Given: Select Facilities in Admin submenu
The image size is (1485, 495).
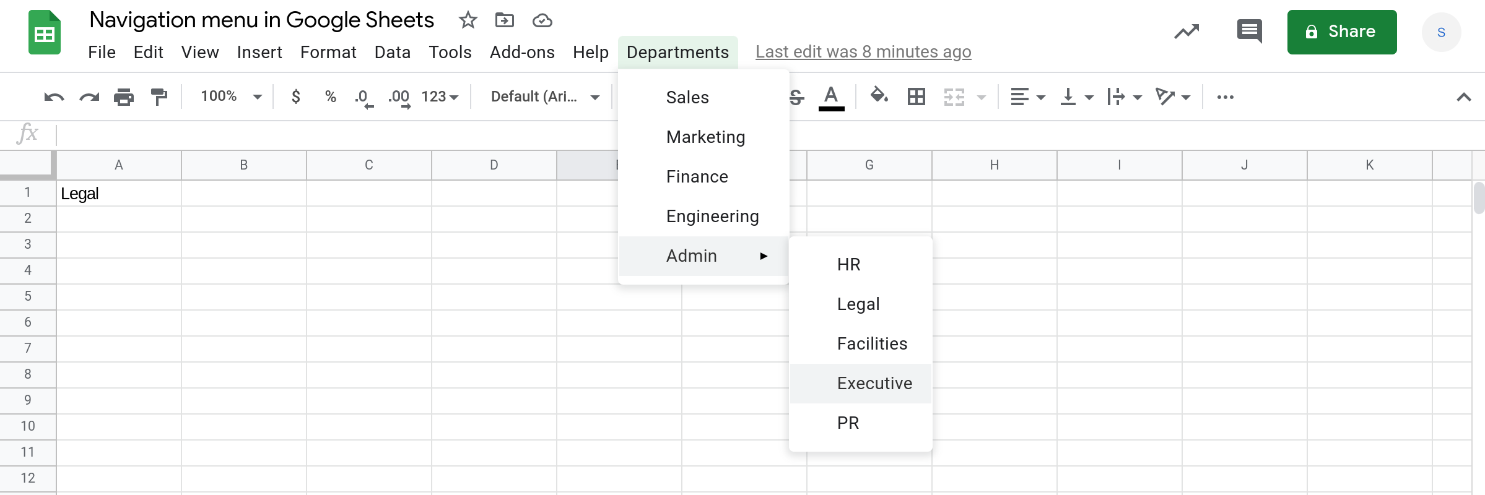Looking at the screenshot, I should tap(861, 343).
